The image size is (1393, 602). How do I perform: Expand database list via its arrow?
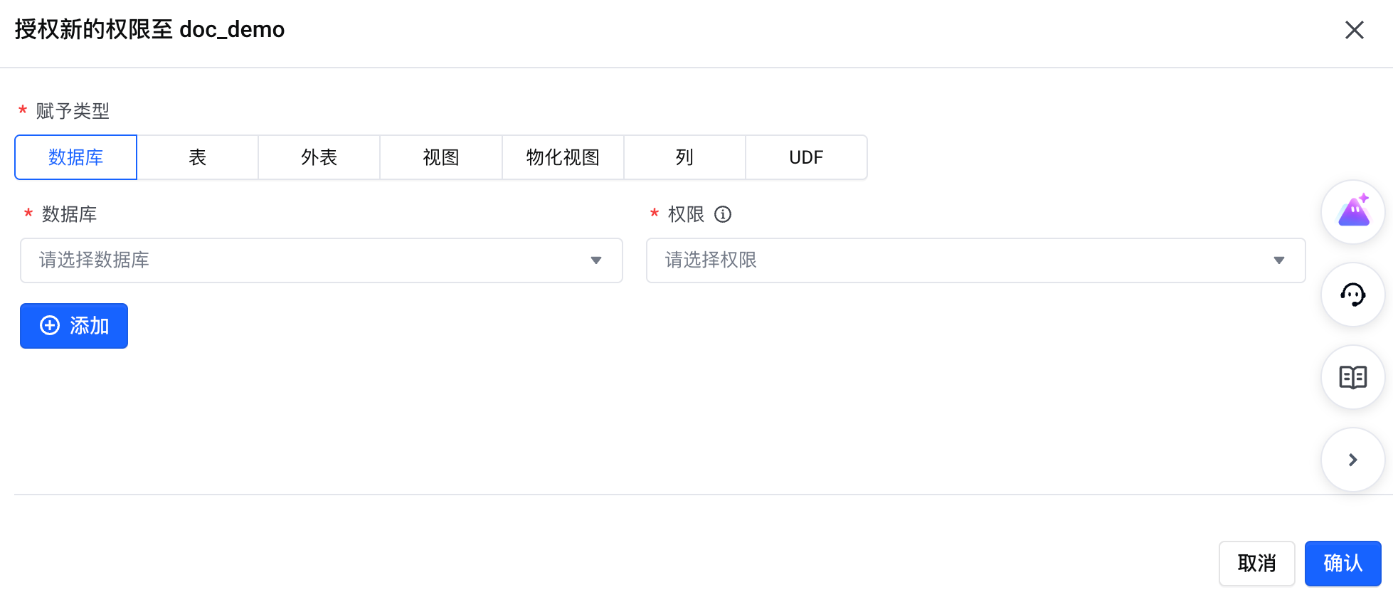pyautogui.click(x=596, y=260)
